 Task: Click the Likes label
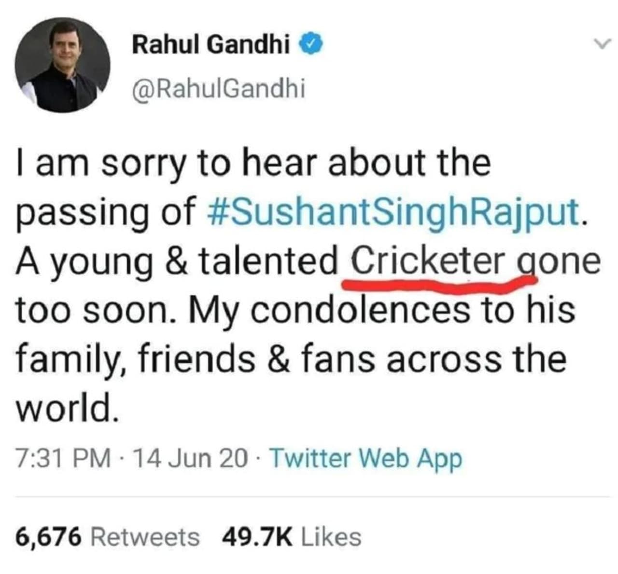point(331,537)
